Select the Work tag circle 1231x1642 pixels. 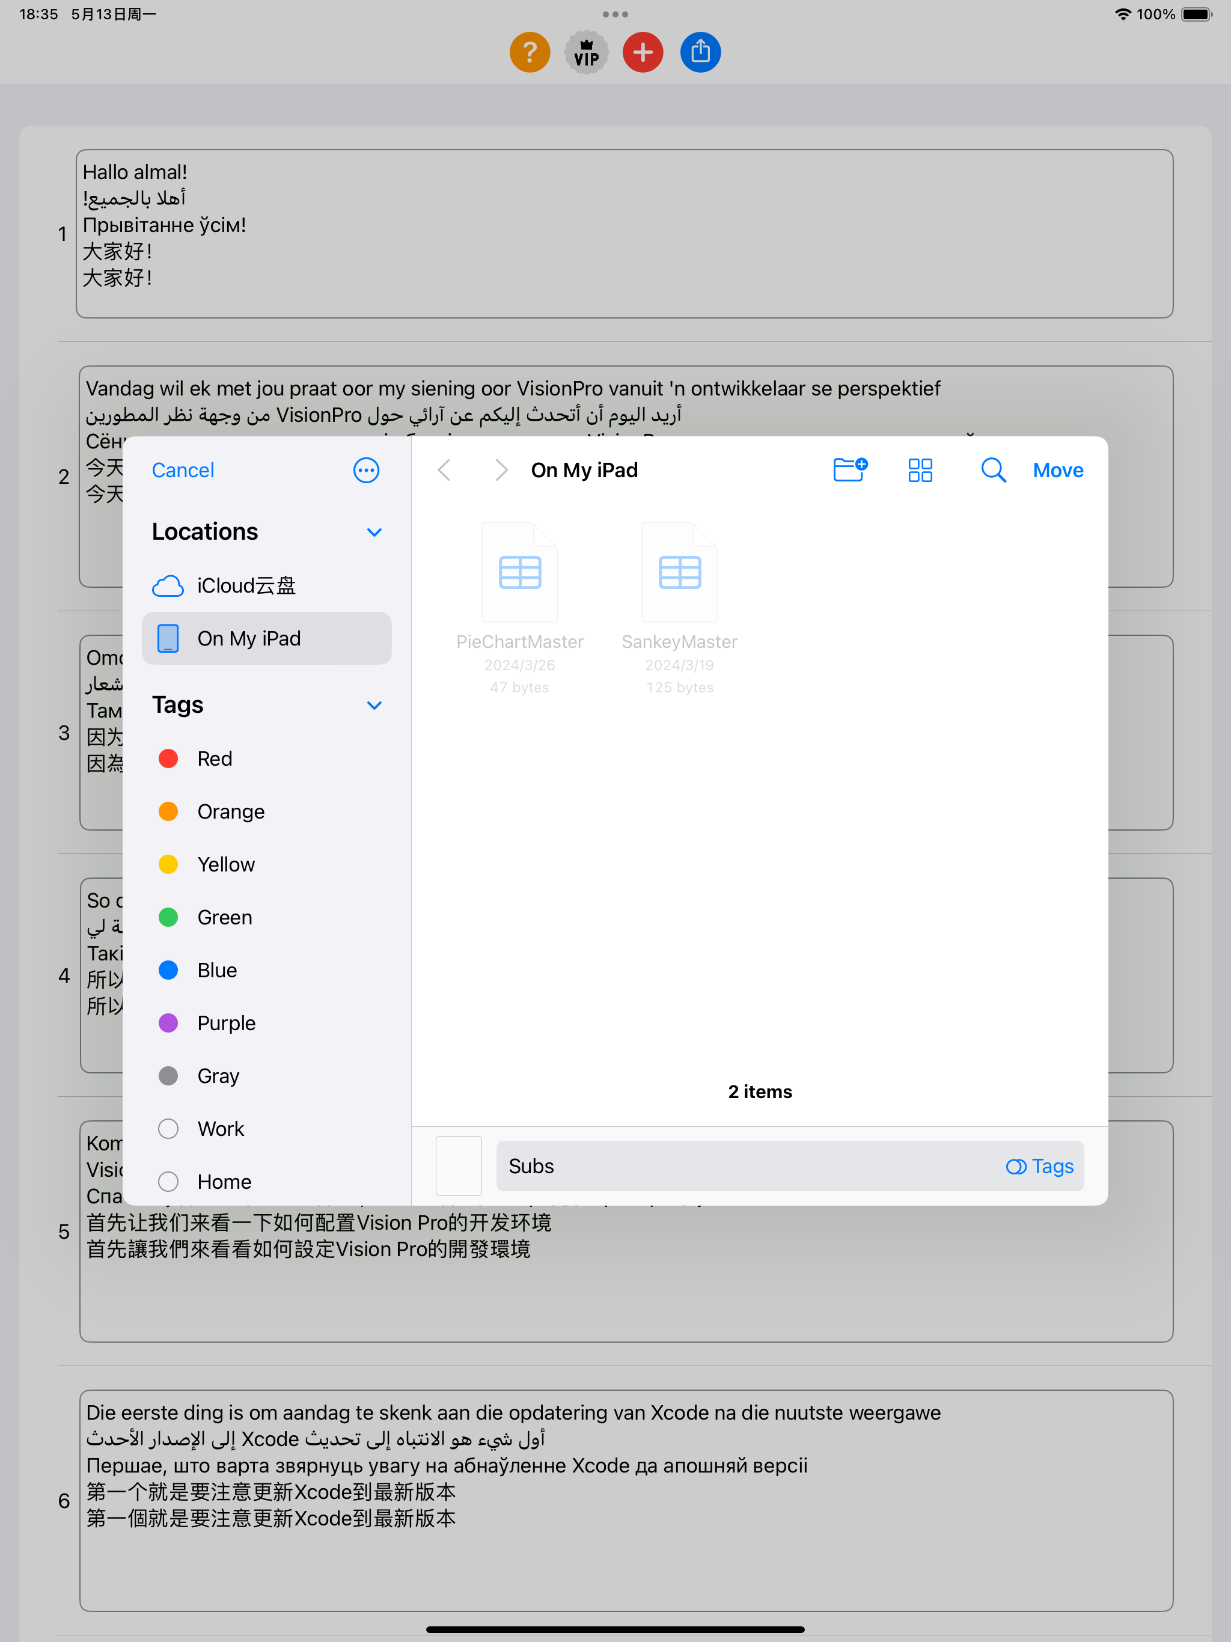point(168,1129)
